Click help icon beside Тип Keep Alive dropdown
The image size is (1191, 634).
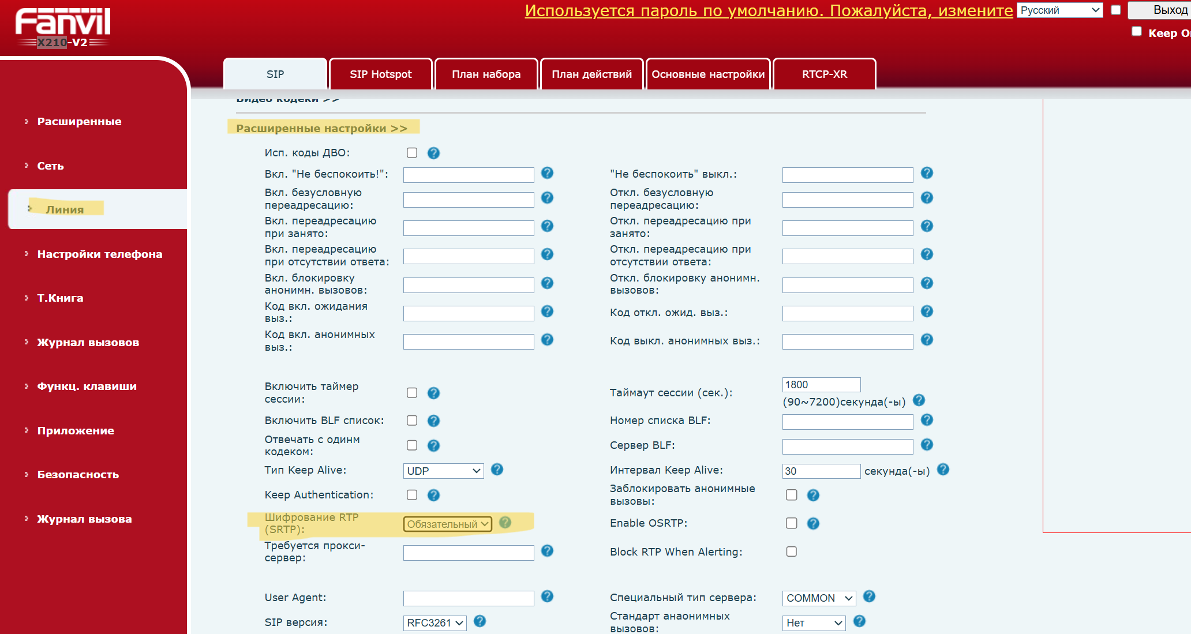497,470
